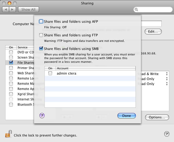The height and width of the screenshot is (142, 174).
Task: Click the forward arrow navigation button
Action: pyautogui.click(x=13, y=9)
